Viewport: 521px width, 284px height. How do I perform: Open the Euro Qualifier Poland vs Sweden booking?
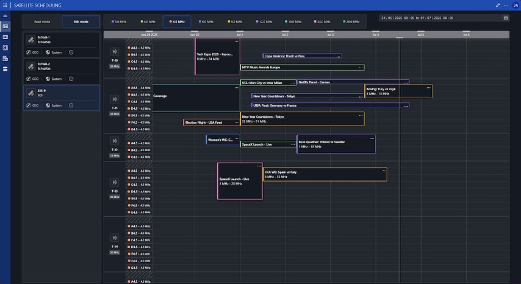[x=336, y=144]
